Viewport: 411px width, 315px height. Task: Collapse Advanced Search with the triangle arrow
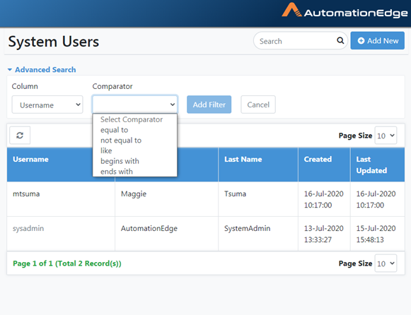coord(10,70)
